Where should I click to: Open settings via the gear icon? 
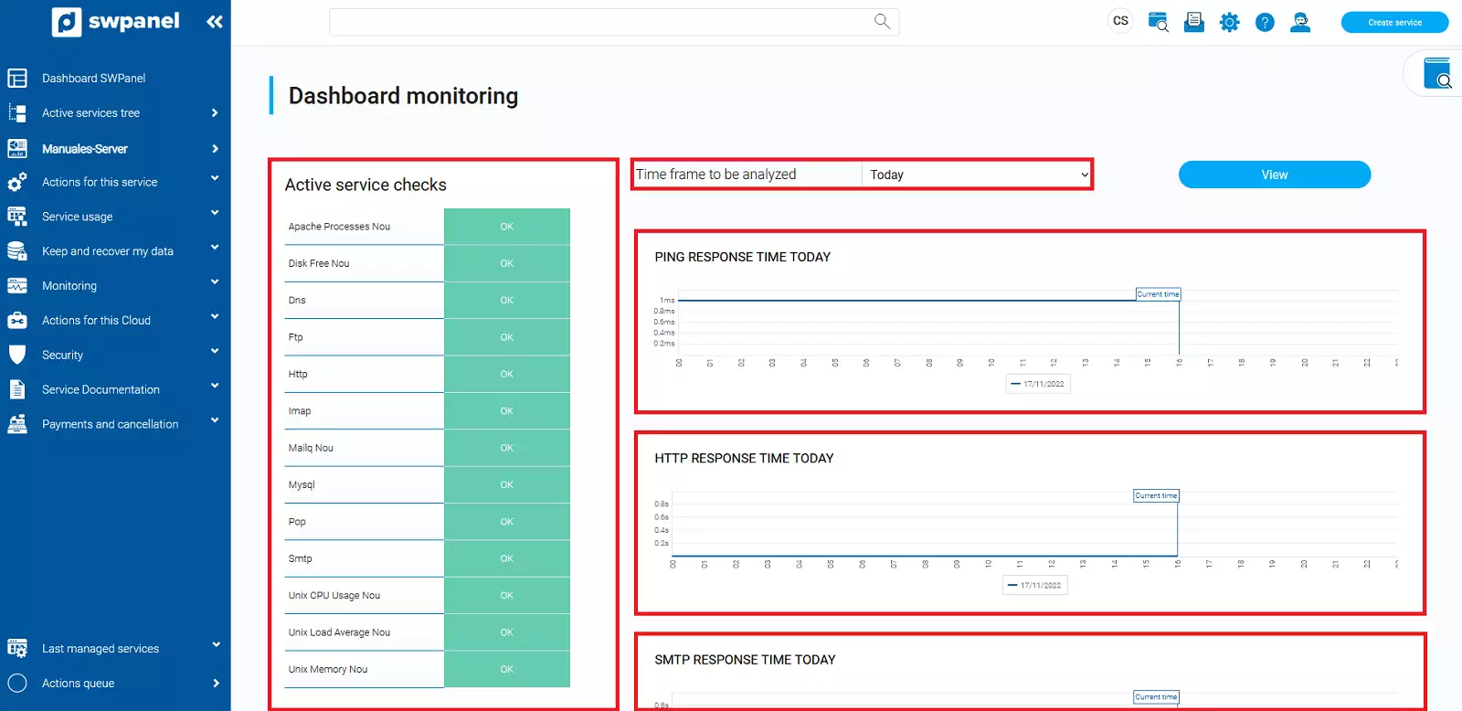1229,22
